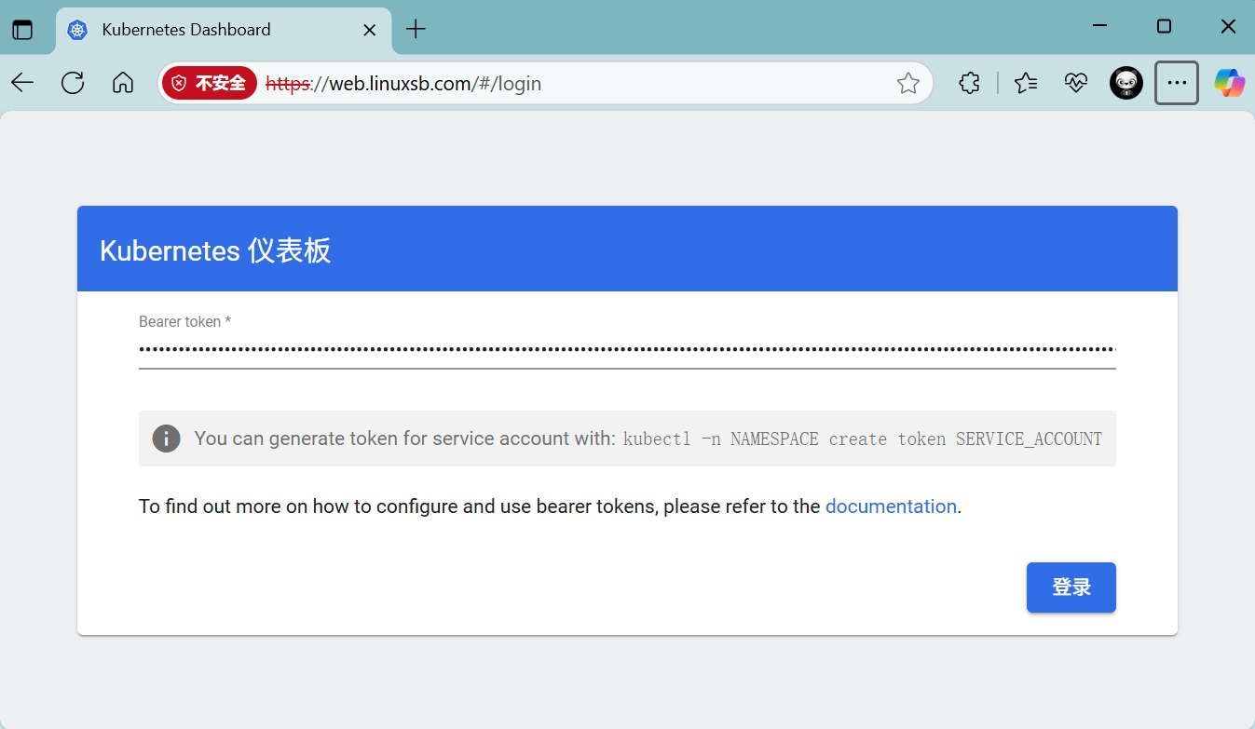The image size is (1255, 729).
Task: Reload the Kubernetes Dashboard page
Action: click(73, 83)
